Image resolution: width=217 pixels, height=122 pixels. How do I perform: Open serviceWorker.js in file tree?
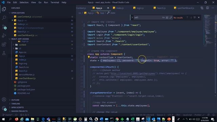coord(26,75)
